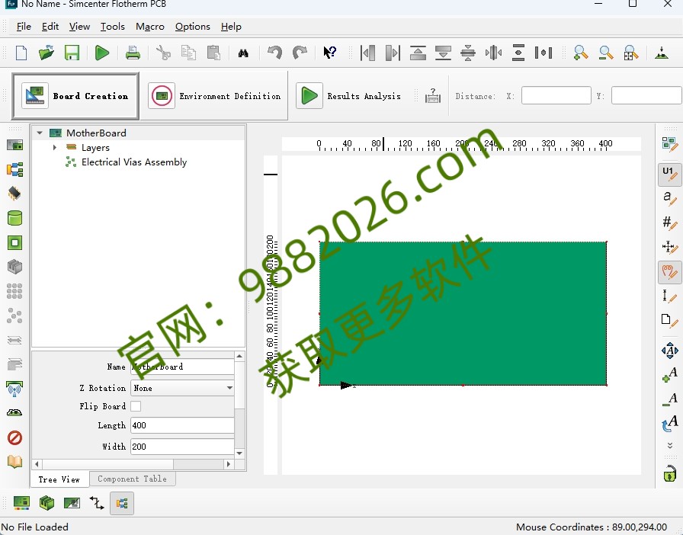Align selected items to the left edge
The image size is (683, 535).
click(367, 53)
